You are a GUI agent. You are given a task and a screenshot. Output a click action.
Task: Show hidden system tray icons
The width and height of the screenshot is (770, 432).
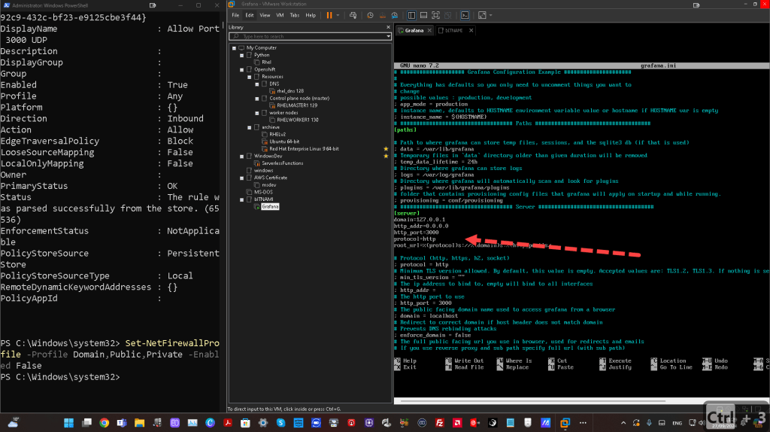click(x=623, y=423)
